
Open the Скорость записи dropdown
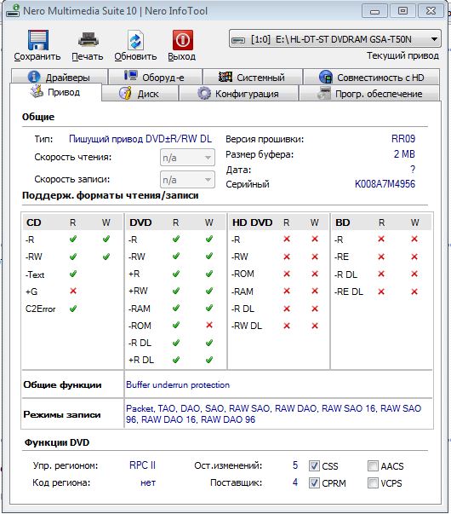[x=187, y=180]
